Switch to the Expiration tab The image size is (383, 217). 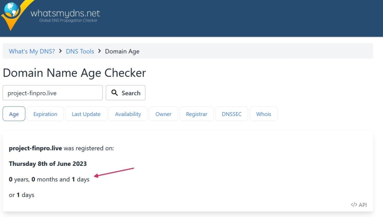point(45,114)
